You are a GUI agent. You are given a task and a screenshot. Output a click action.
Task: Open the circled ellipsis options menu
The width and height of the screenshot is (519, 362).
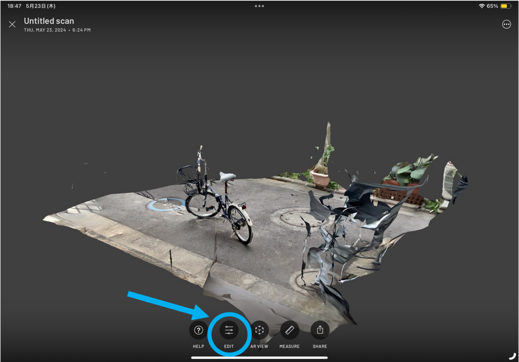click(506, 24)
